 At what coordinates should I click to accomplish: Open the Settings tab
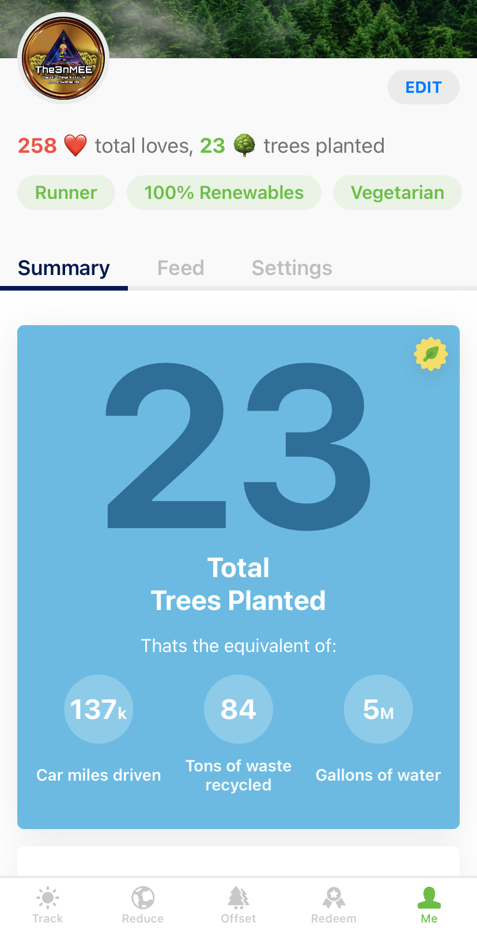292,268
